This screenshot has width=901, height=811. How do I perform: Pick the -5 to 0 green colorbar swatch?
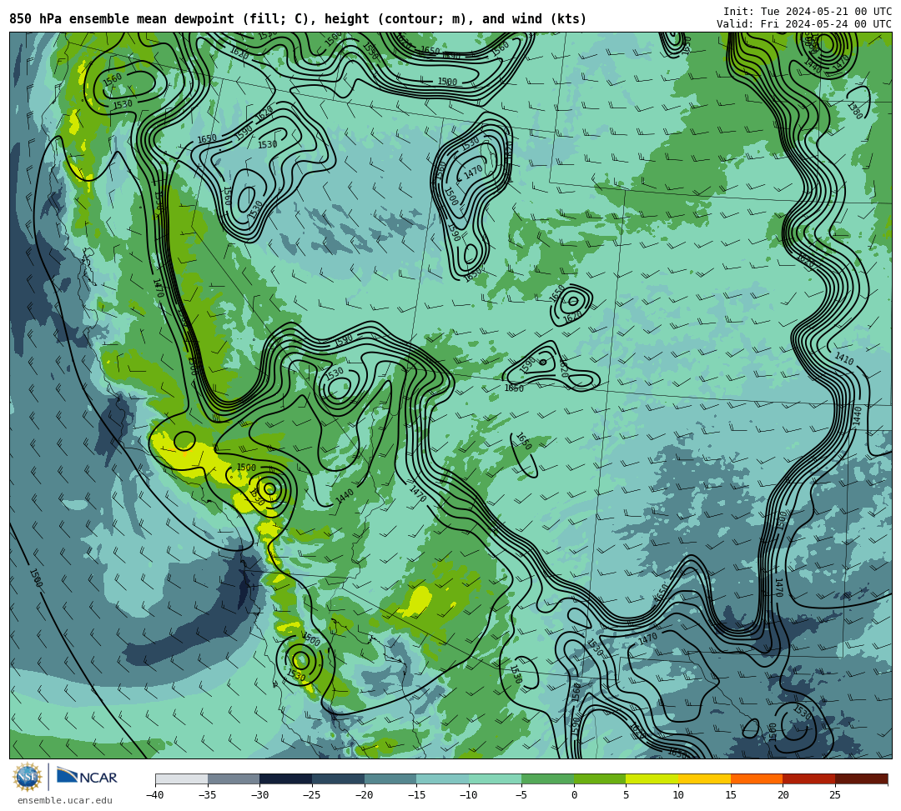[x=547, y=778]
